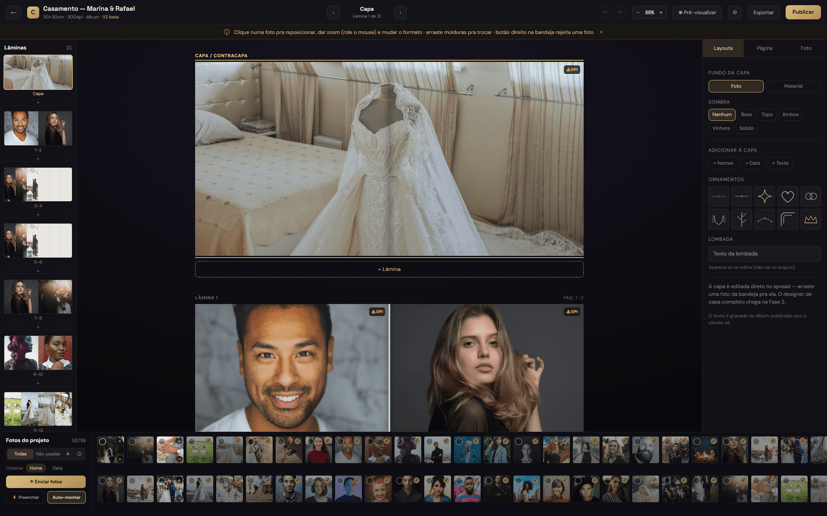Add the corner frame ornament
Screen dimensions: 827x516
point(787,219)
